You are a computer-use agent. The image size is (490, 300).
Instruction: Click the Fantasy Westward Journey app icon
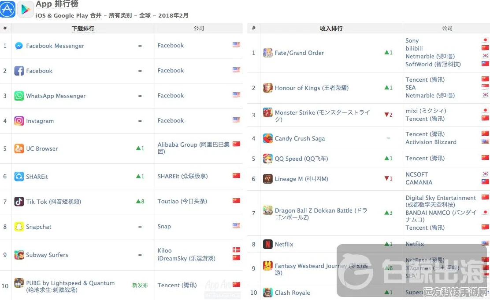pyautogui.click(x=267, y=265)
